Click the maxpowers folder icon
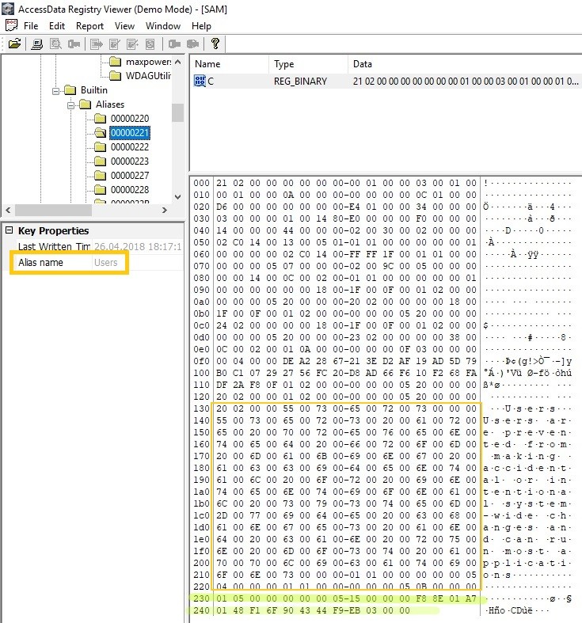 [x=116, y=62]
